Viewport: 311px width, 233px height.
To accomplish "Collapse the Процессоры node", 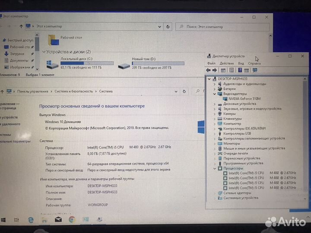I will point(214,168).
